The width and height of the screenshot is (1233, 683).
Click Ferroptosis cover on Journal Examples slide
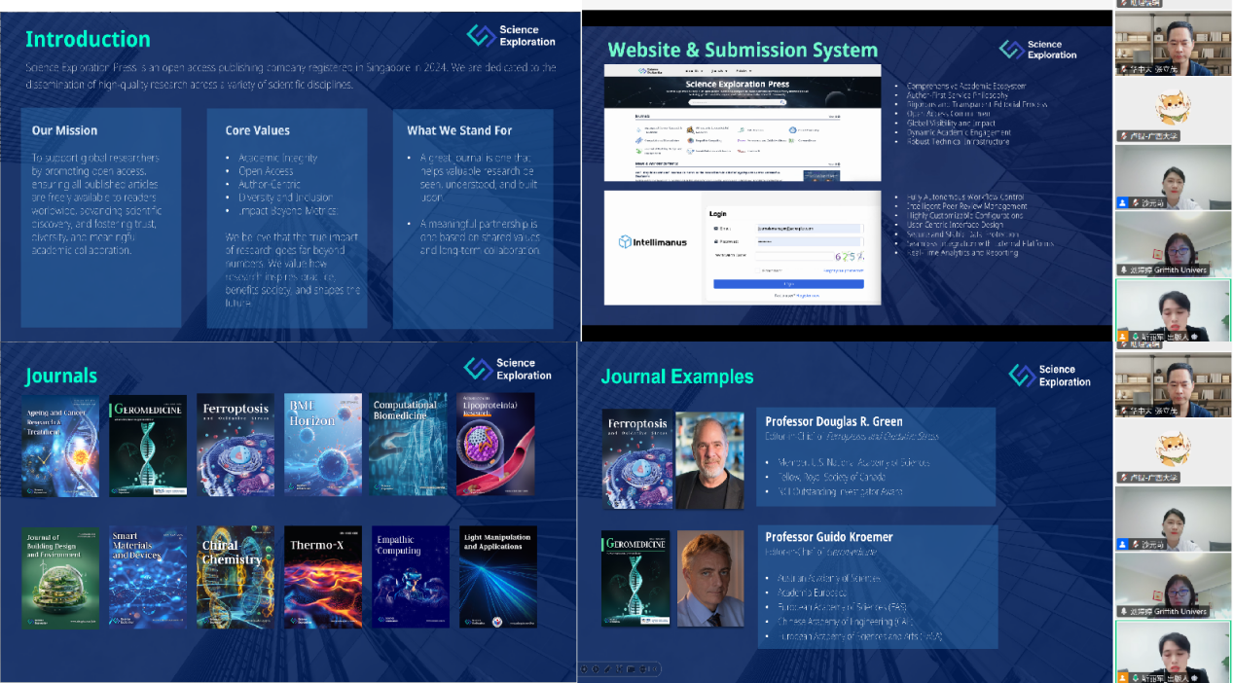coord(636,459)
